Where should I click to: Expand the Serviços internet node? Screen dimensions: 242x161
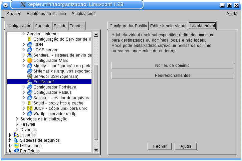click(23, 34)
